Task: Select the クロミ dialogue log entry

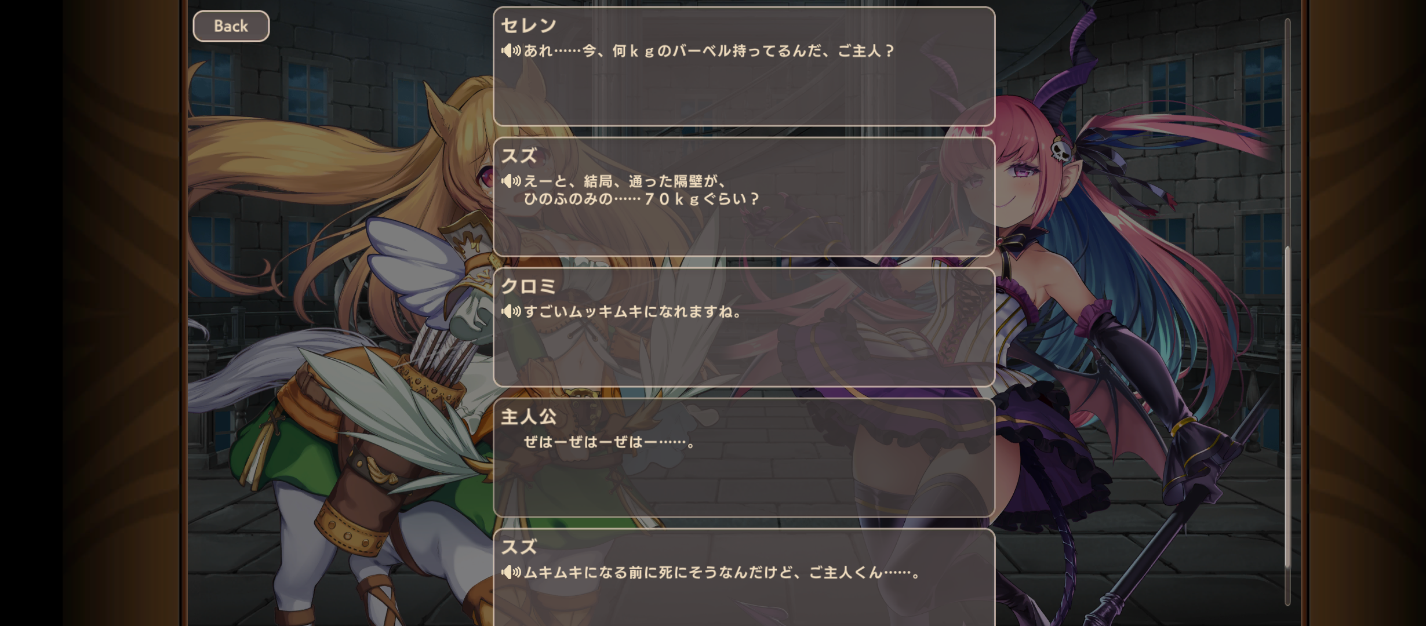Action: (x=744, y=327)
